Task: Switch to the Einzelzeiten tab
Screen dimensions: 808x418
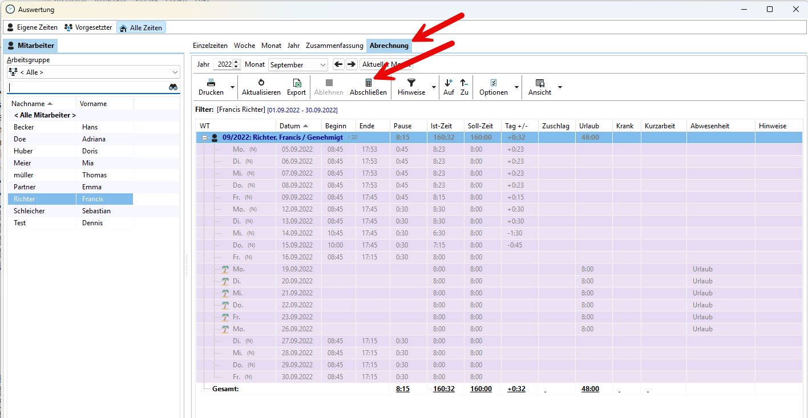Action: pos(210,46)
